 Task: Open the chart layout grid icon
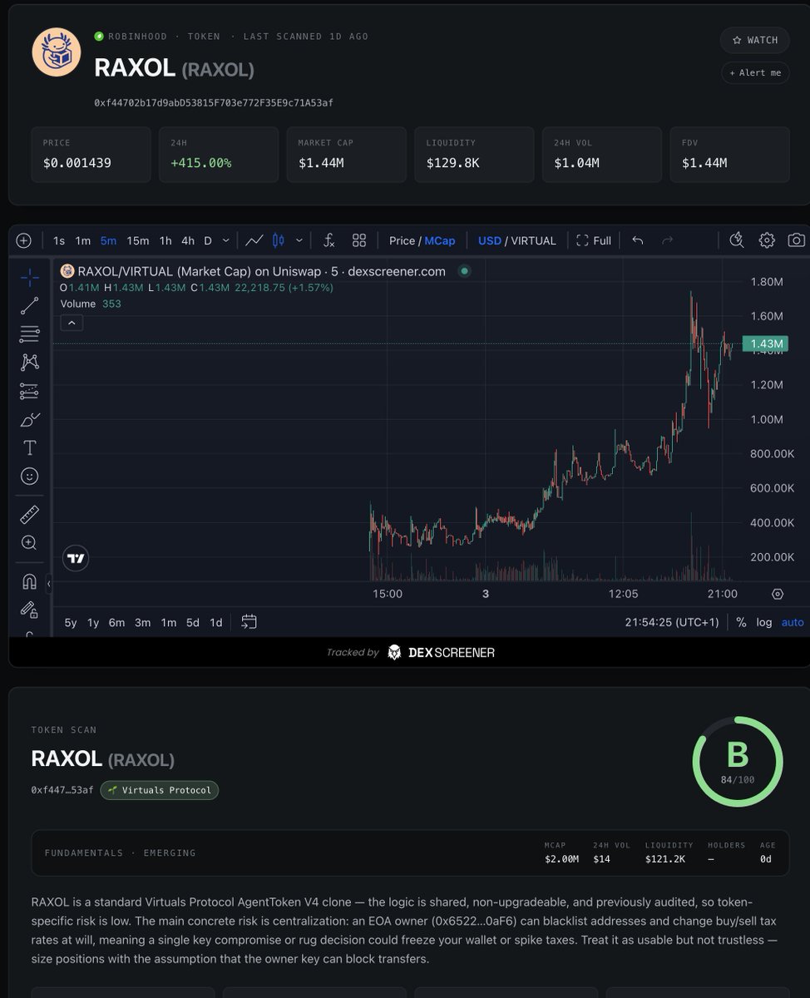click(359, 240)
